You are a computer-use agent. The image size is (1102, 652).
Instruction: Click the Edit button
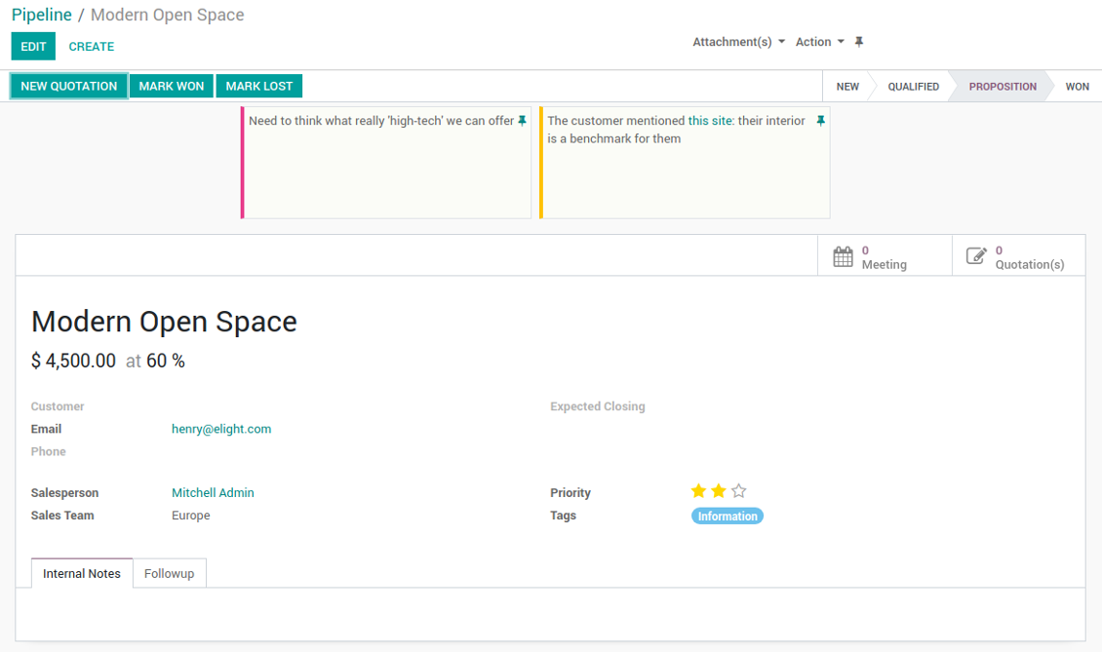(x=33, y=47)
